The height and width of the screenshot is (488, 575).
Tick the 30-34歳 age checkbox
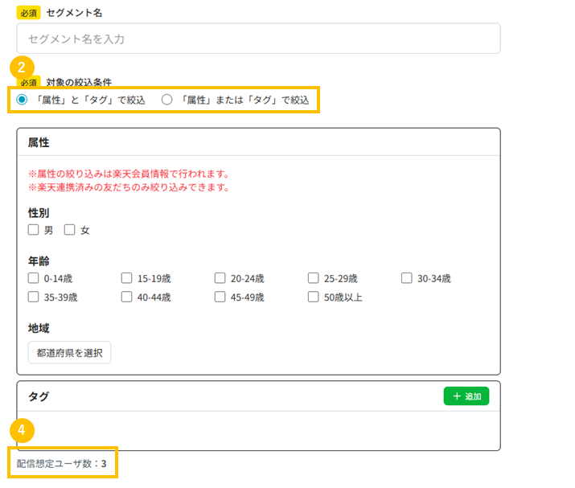click(407, 278)
